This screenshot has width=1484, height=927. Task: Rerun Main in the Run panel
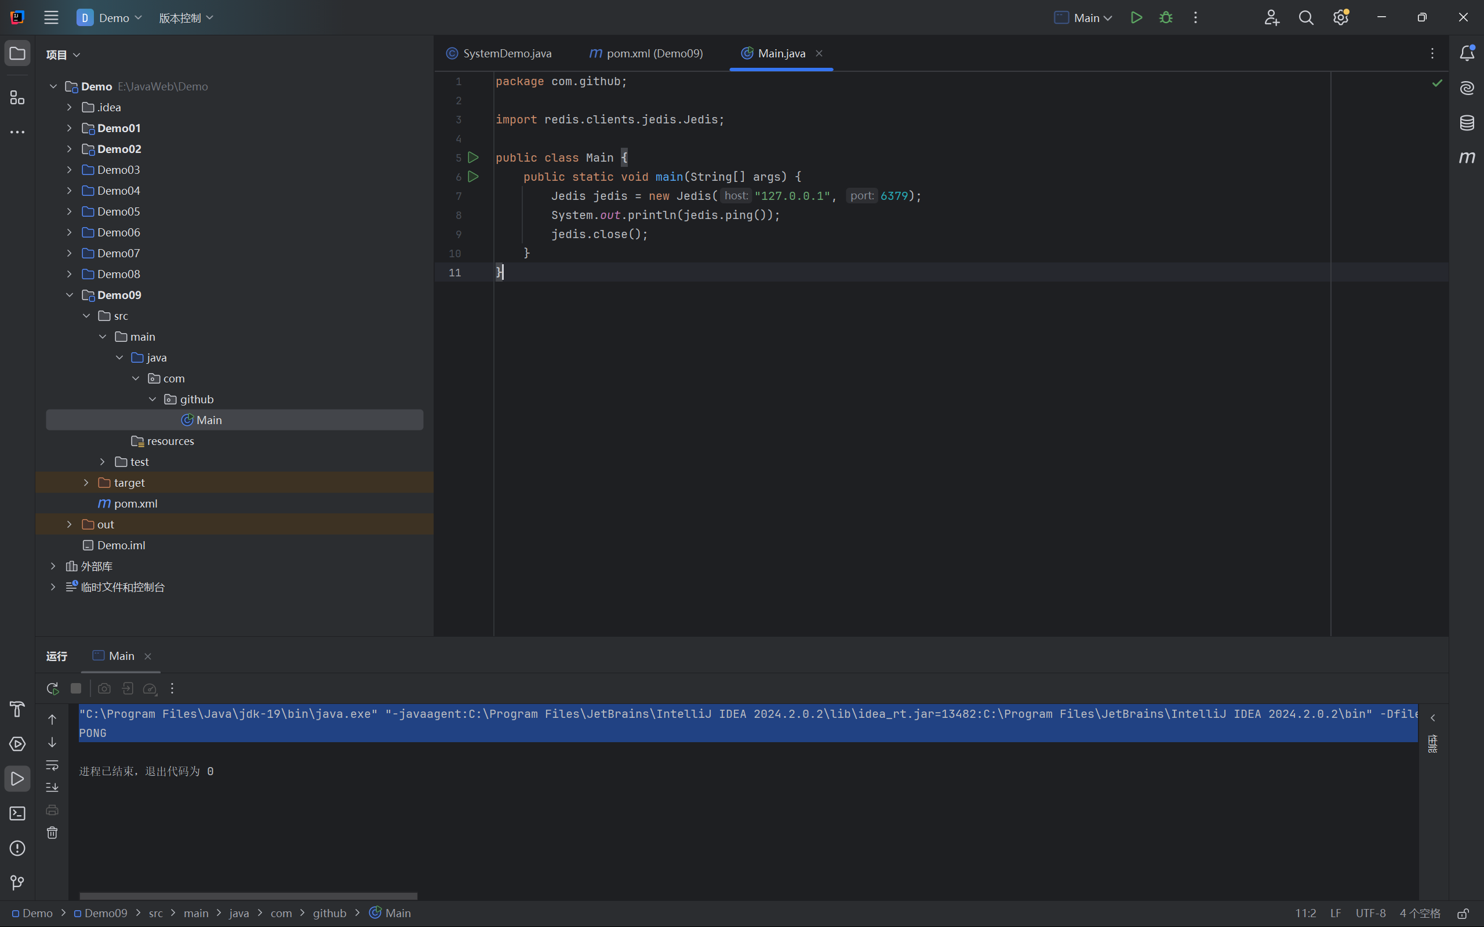[x=53, y=688]
